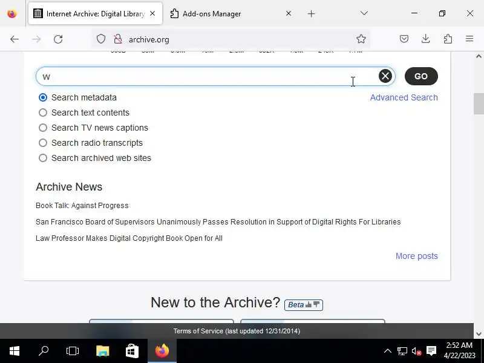Close the Add-ons Manager tab
484x363 pixels.
(x=289, y=13)
